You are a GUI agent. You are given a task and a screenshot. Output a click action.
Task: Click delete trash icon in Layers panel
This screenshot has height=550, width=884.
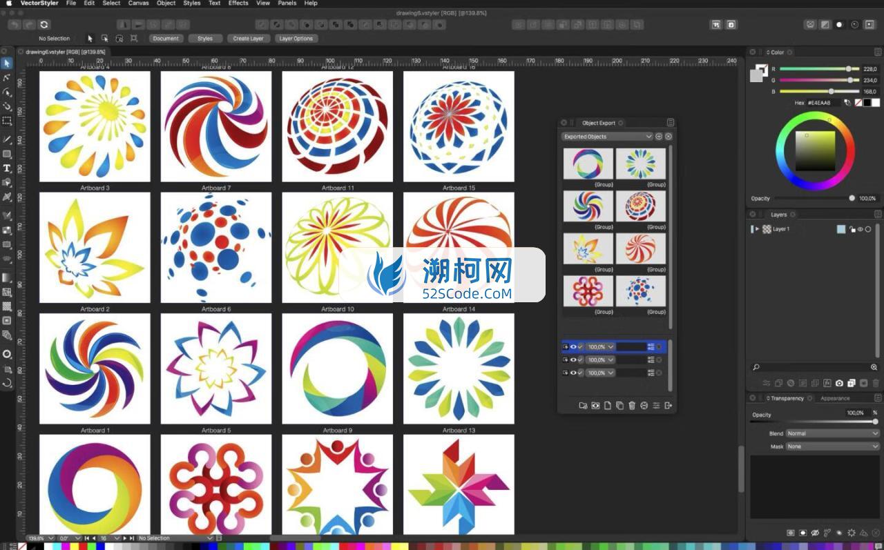(x=876, y=383)
